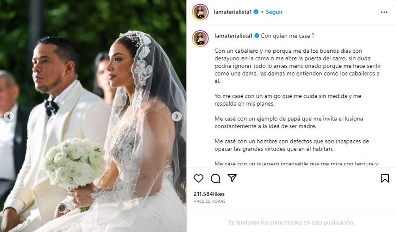
Task: Click the HACE 22 HORAS timestamp
Action: (209, 201)
